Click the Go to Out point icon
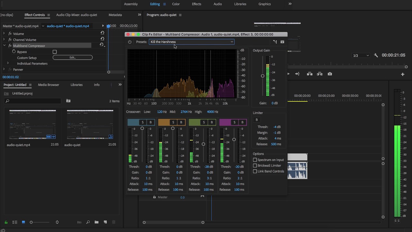 tap(297, 74)
